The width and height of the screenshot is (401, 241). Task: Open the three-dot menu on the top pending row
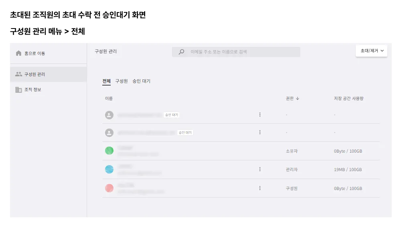pyautogui.click(x=260, y=114)
